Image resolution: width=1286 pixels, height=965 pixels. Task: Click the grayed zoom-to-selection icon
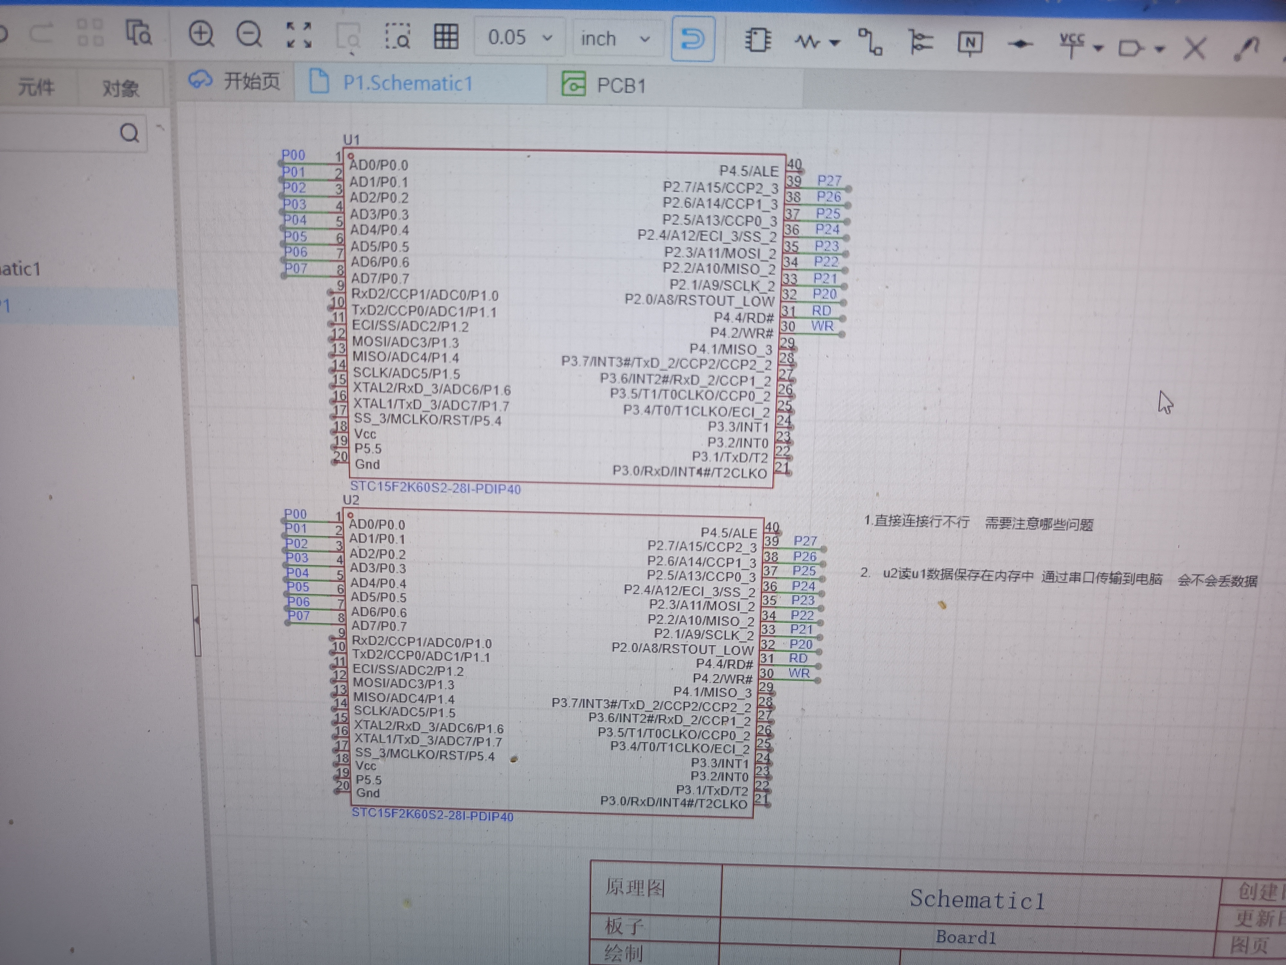pos(348,37)
